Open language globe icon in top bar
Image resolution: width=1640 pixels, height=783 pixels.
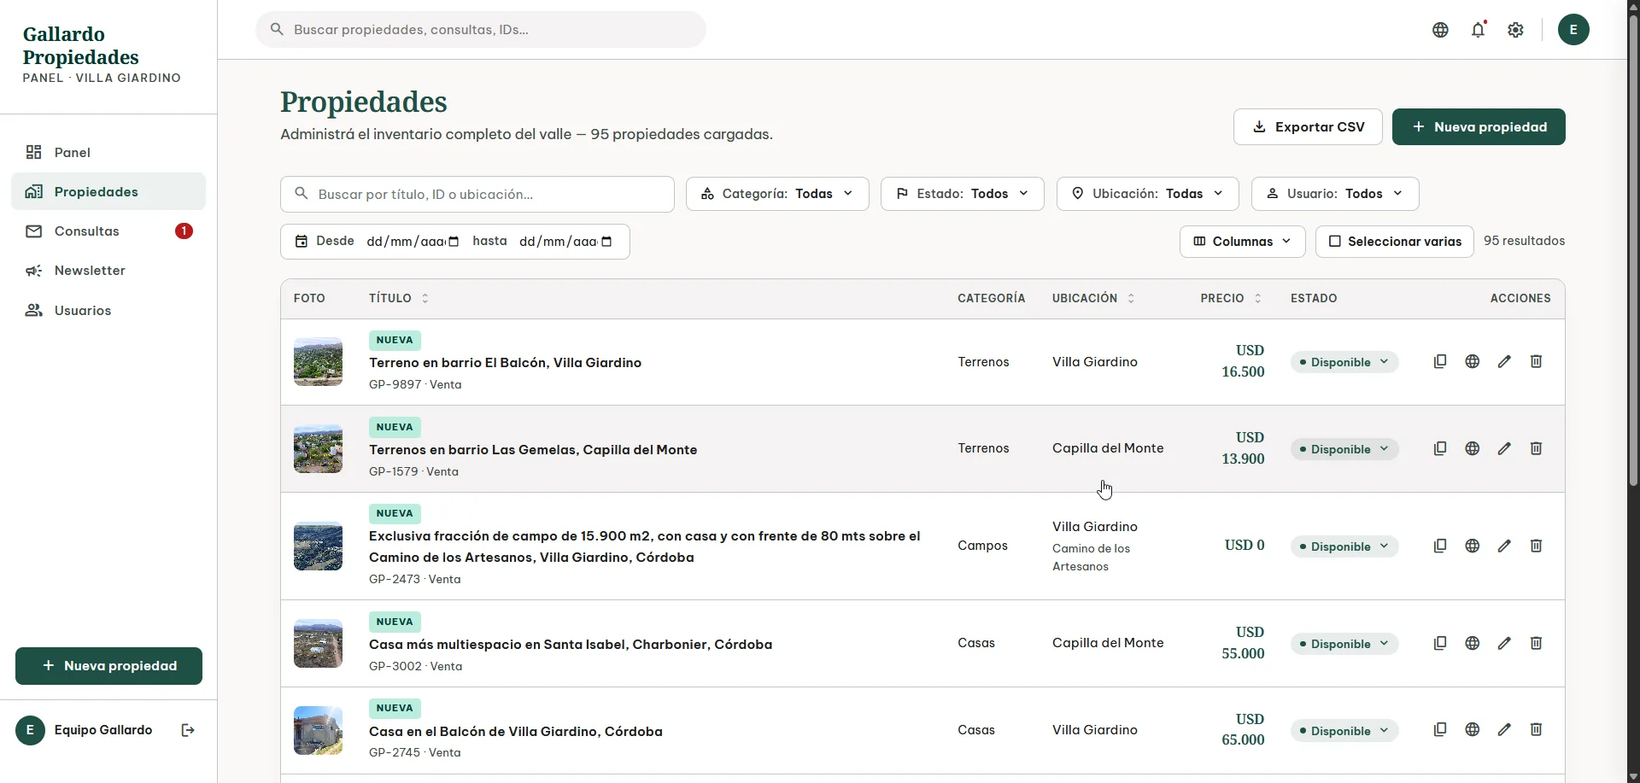coord(1440,30)
